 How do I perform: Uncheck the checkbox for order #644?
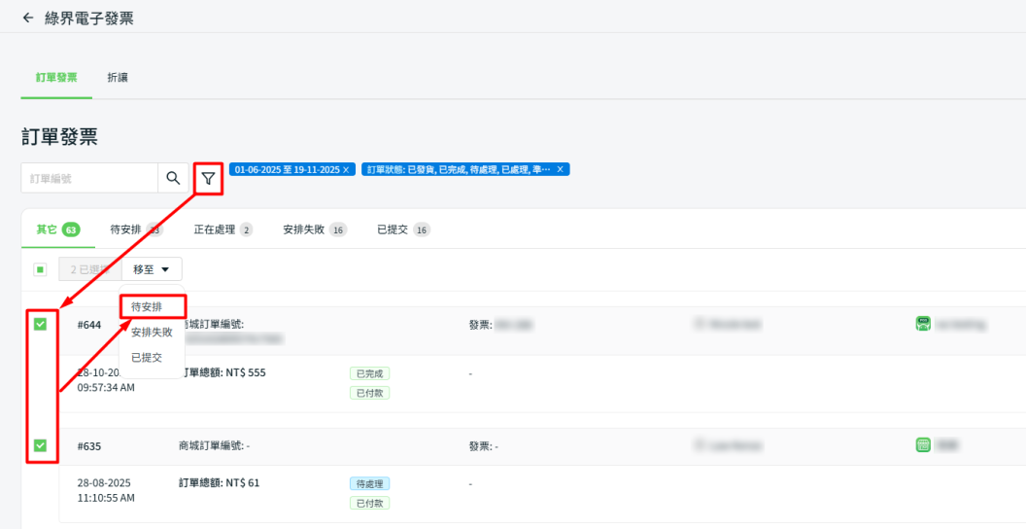pyautogui.click(x=40, y=324)
